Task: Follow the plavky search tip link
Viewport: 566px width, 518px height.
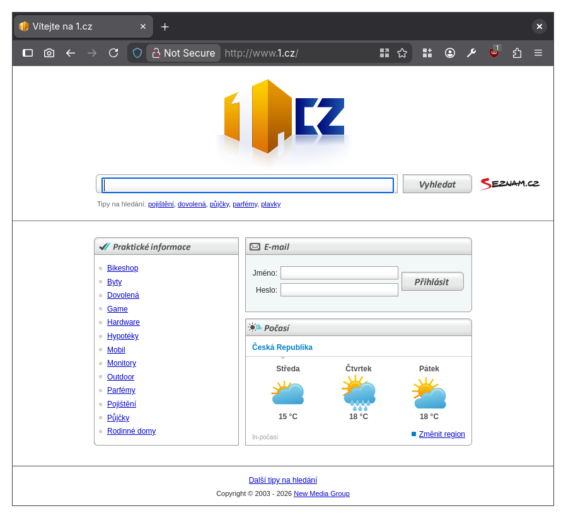Action: tap(271, 204)
